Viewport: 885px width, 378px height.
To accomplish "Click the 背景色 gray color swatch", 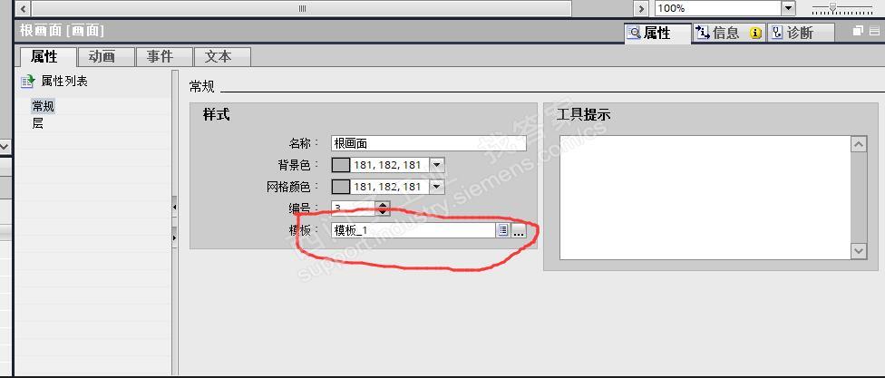I will (x=341, y=165).
